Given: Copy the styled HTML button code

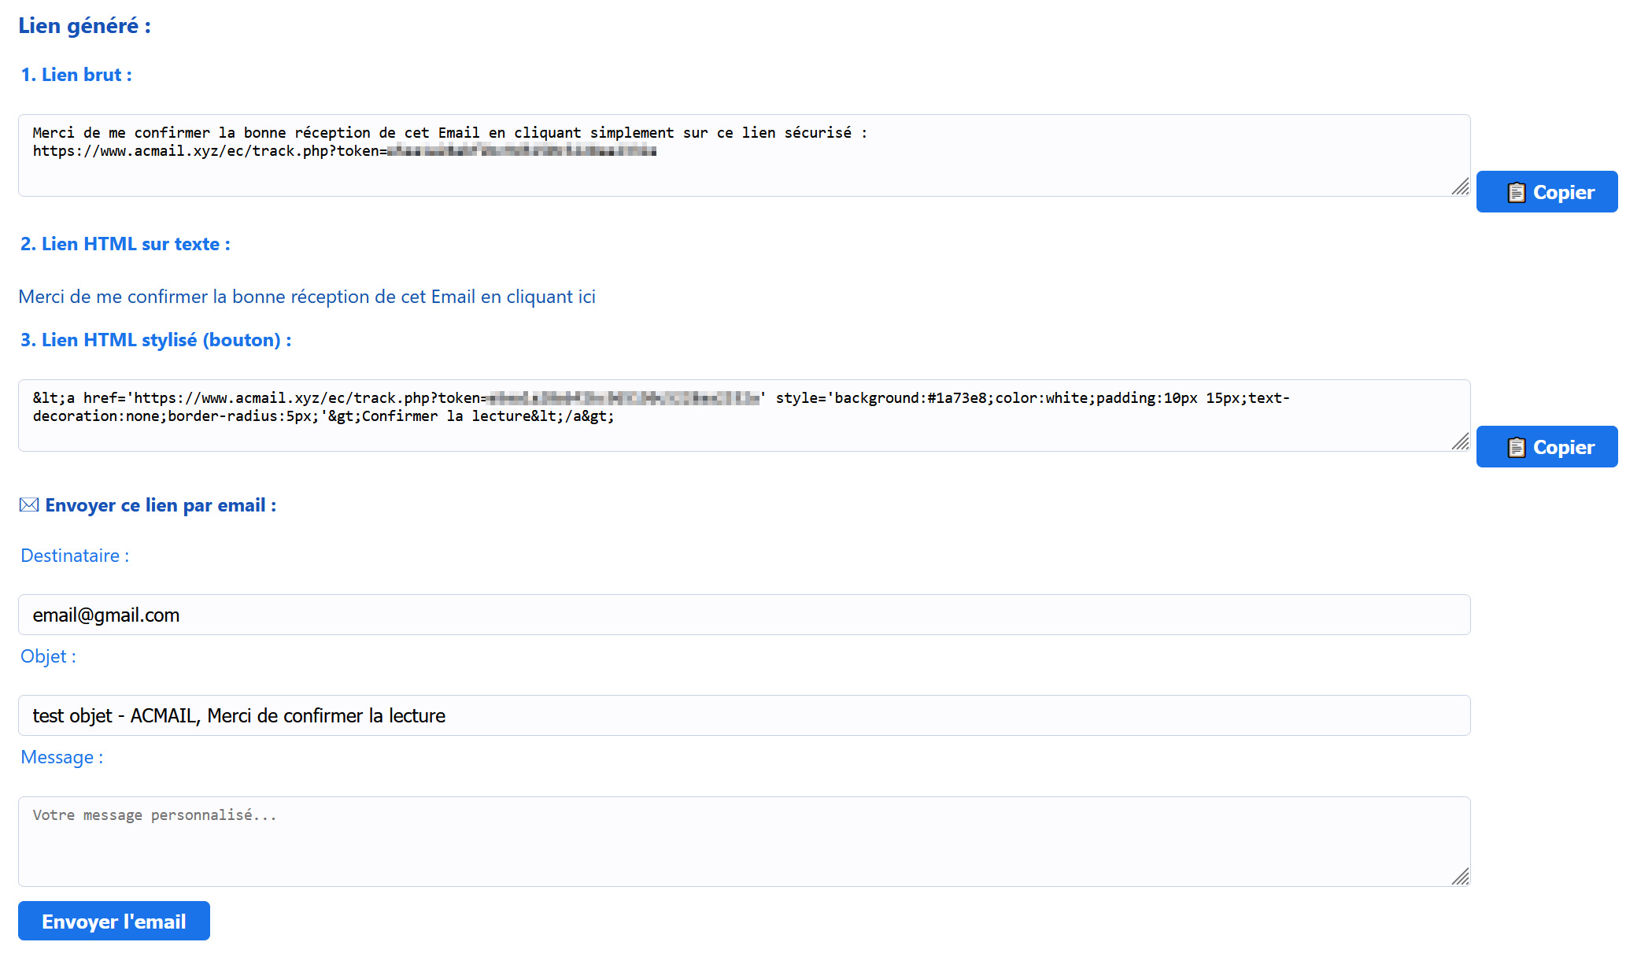Looking at the screenshot, I should 1547,447.
